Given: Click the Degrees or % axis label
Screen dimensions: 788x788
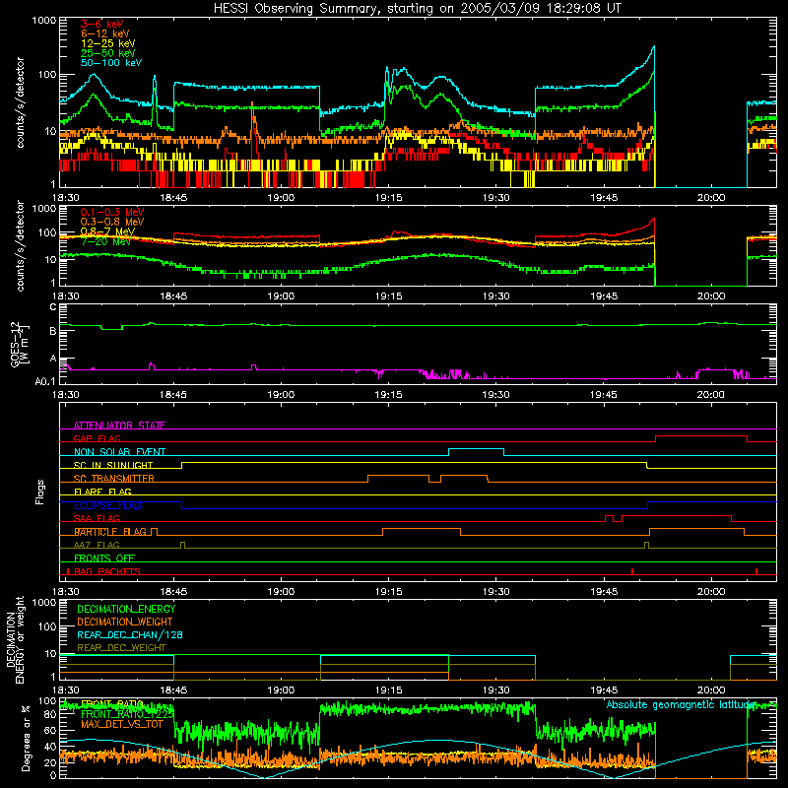Looking at the screenshot, I should click(26, 738).
